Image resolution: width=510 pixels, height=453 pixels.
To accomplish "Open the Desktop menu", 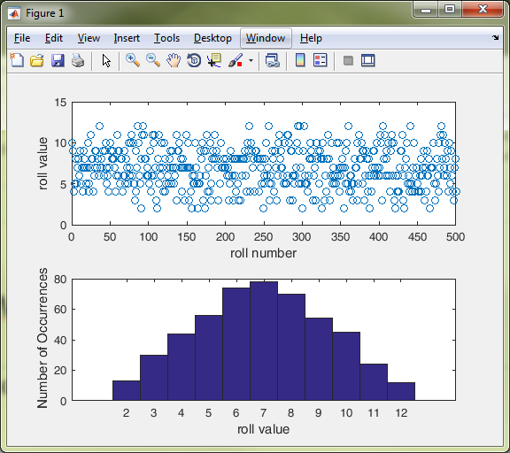I will 212,38.
